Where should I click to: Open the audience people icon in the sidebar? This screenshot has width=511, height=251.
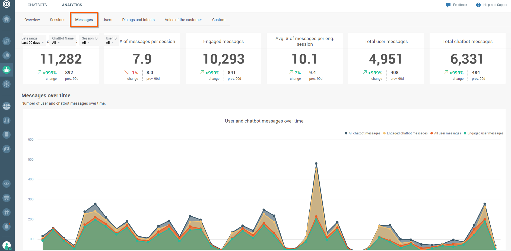pyautogui.click(x=7, y=106)
